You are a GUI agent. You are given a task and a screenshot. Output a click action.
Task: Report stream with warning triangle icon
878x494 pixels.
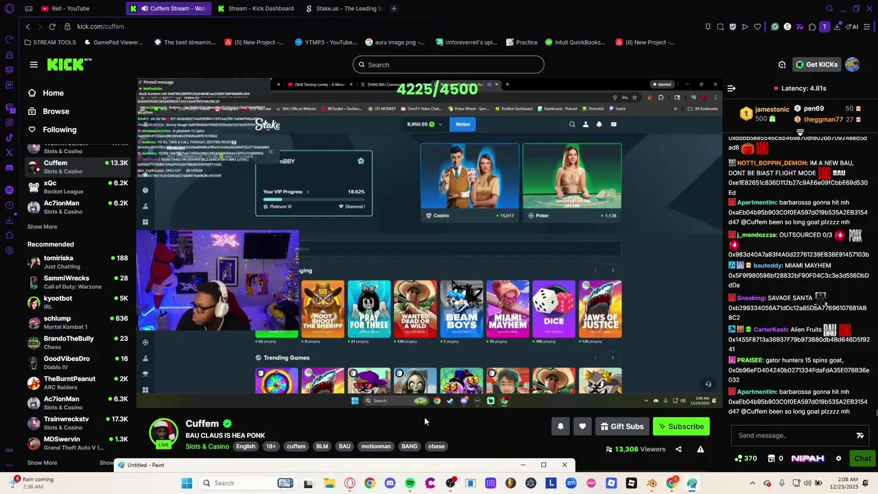[700, 449]
